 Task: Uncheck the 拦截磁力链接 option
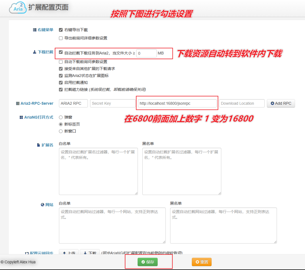point(60,89)
